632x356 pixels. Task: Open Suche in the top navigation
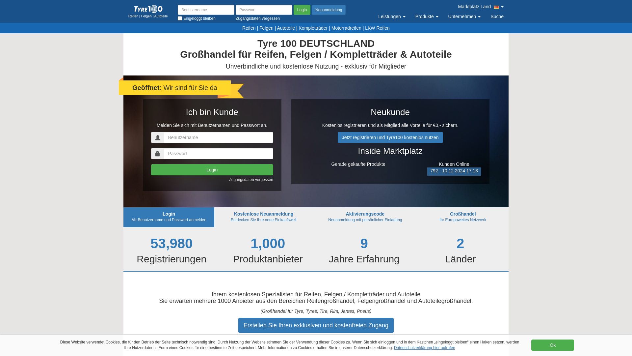point(497,16)
